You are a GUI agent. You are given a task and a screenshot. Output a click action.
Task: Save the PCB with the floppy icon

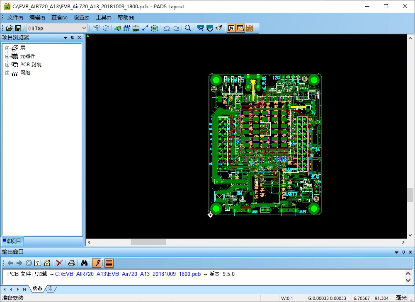pyautogui.click(x=18, y=28)
